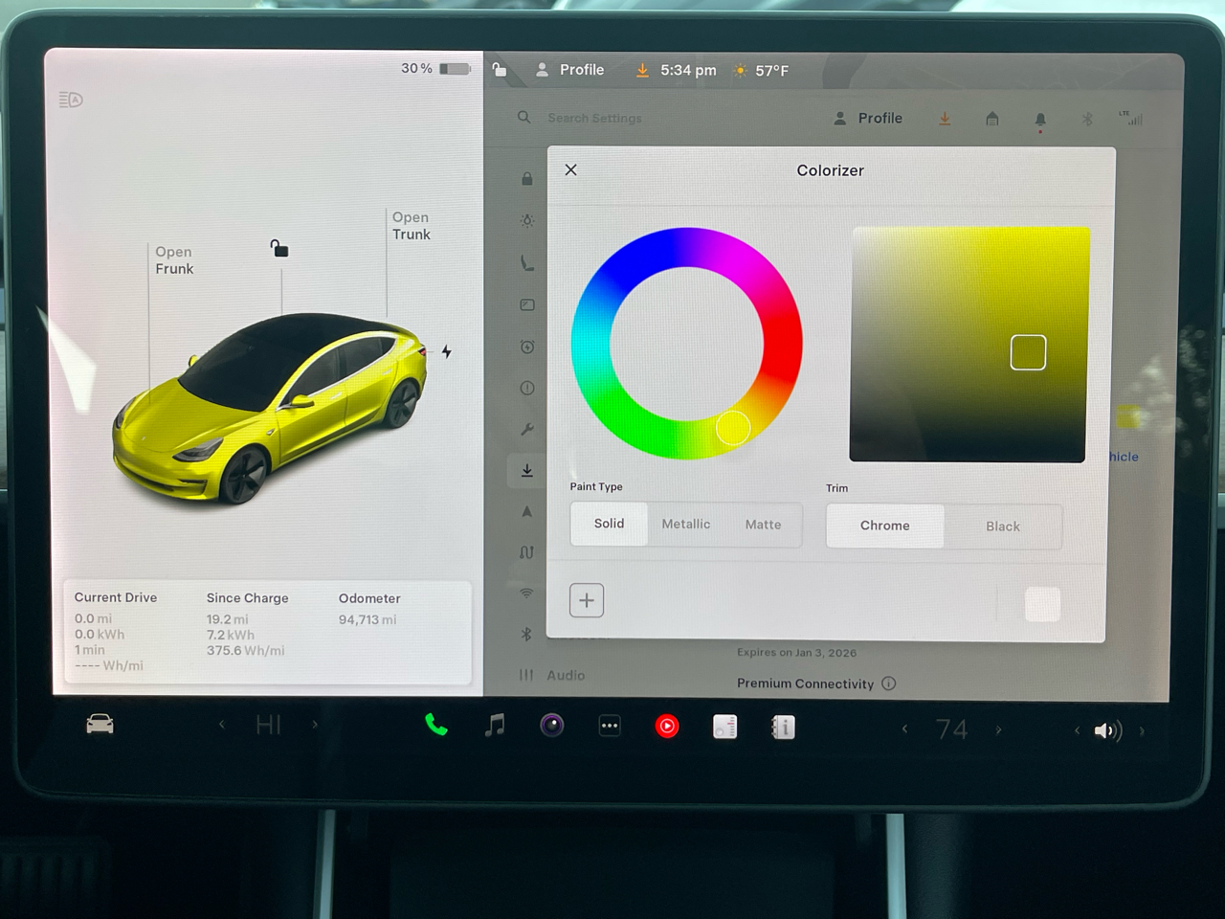
Task: Open the app launcher three-dots icon
Action: tap(610, 726)
